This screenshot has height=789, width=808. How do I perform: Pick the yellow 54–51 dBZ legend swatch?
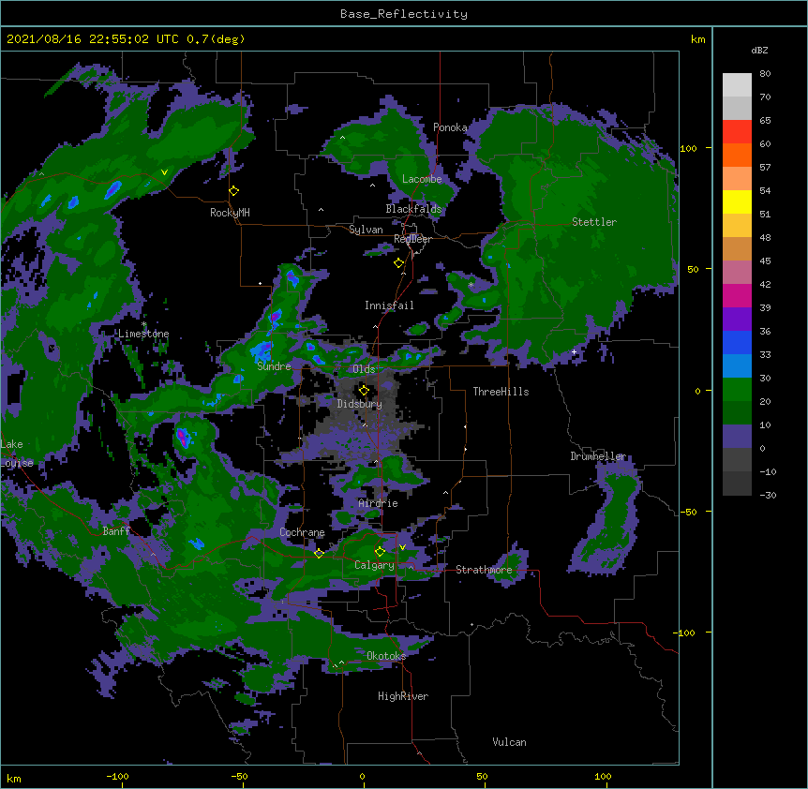pyautogui.click(x=737, y=201)
